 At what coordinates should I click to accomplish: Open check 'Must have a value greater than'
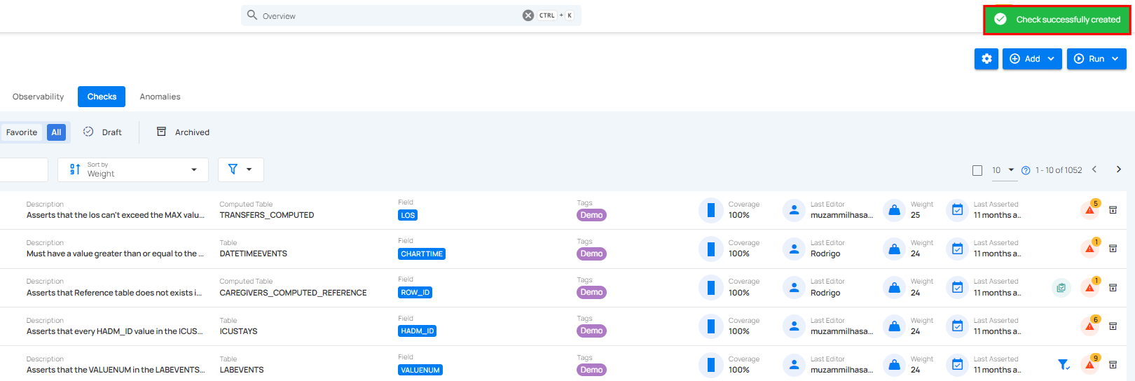(116, 254)
